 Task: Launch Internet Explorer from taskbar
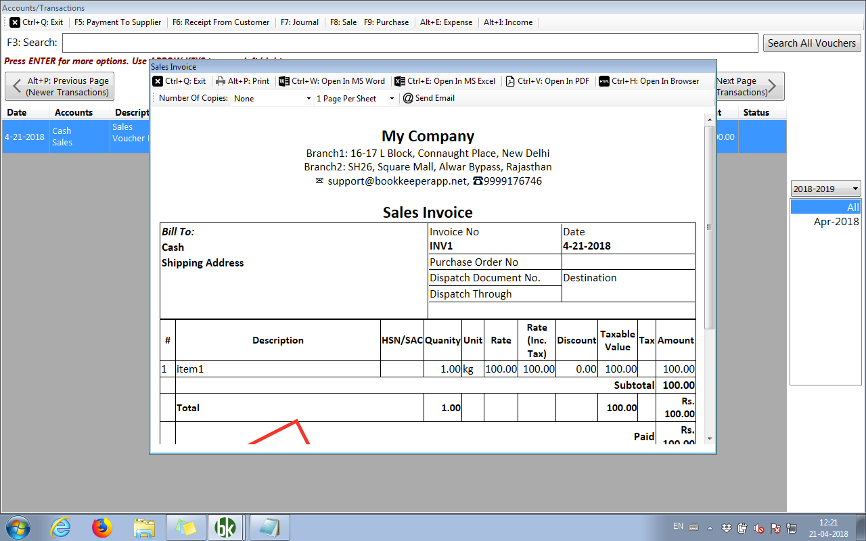(61, 527)
